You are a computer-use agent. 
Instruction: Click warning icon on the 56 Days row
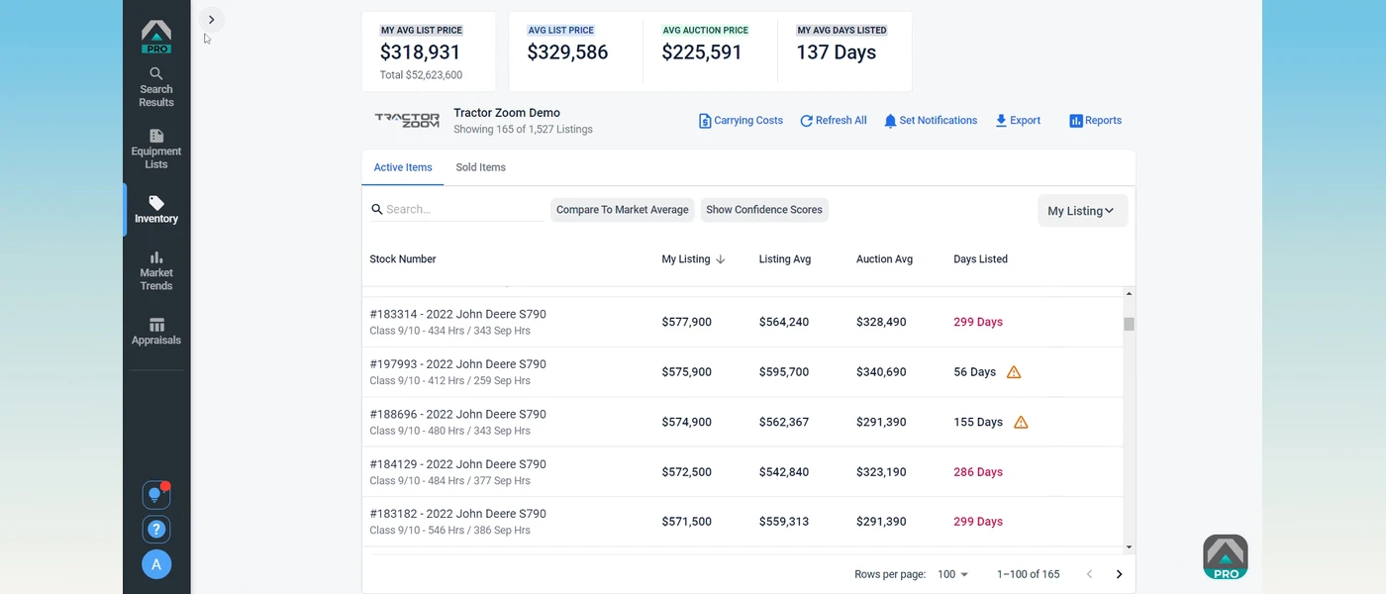(x=1014, y=372)
